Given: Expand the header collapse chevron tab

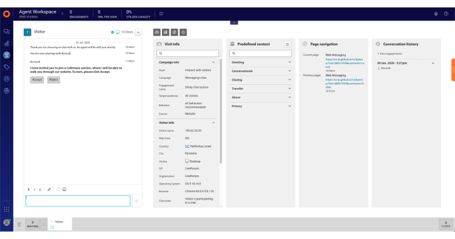Looking at the screenshot, I should pyautogui.click(x=234, y=22).
